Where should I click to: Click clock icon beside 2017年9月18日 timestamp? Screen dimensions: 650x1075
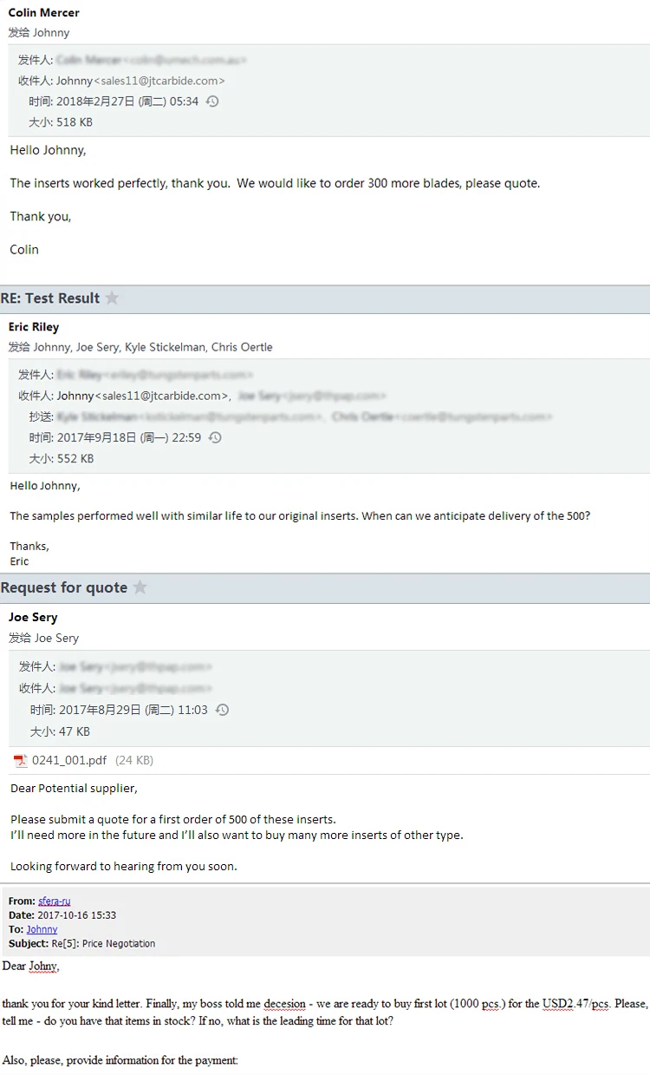pos(215,438)
